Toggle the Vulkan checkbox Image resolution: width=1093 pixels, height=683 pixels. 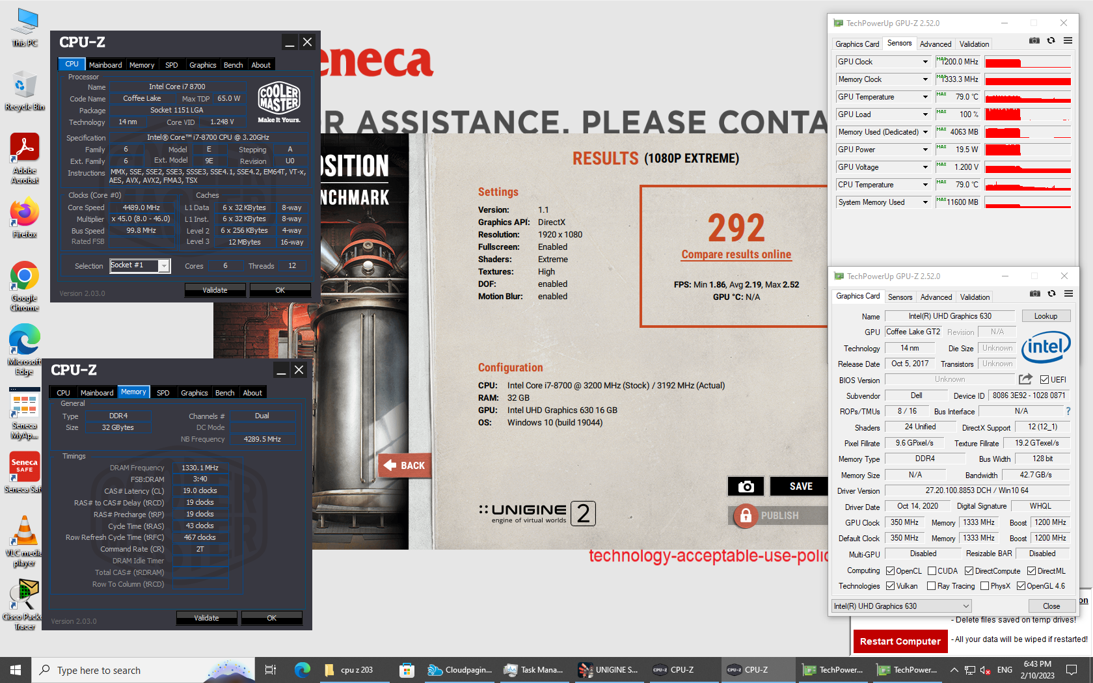891,586
